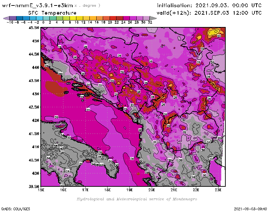Click the '(x . degree)' unit text in the title

click(84, 5)
